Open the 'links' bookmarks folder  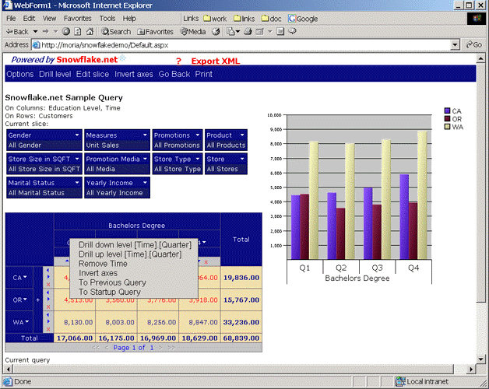(244, 19)
